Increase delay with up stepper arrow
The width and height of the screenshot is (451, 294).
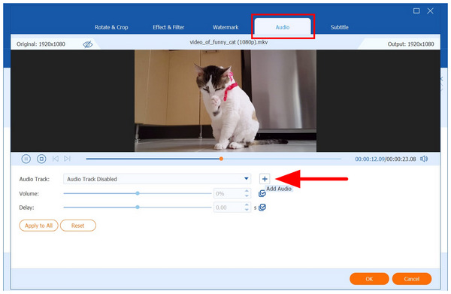point(247,205)
